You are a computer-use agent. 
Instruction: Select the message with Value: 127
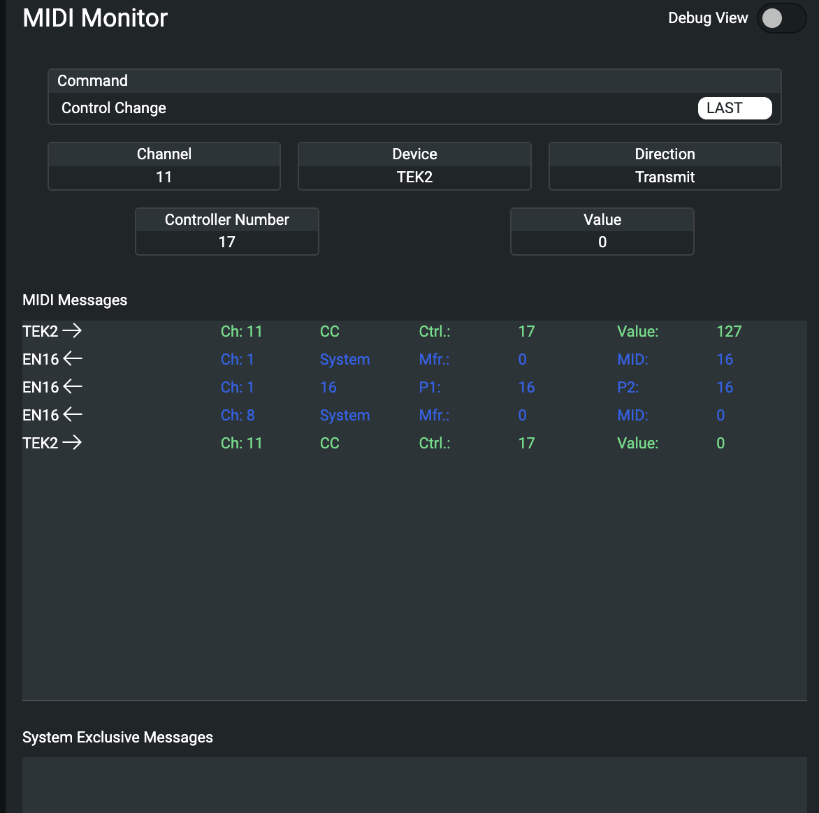(x=728, y=332)
